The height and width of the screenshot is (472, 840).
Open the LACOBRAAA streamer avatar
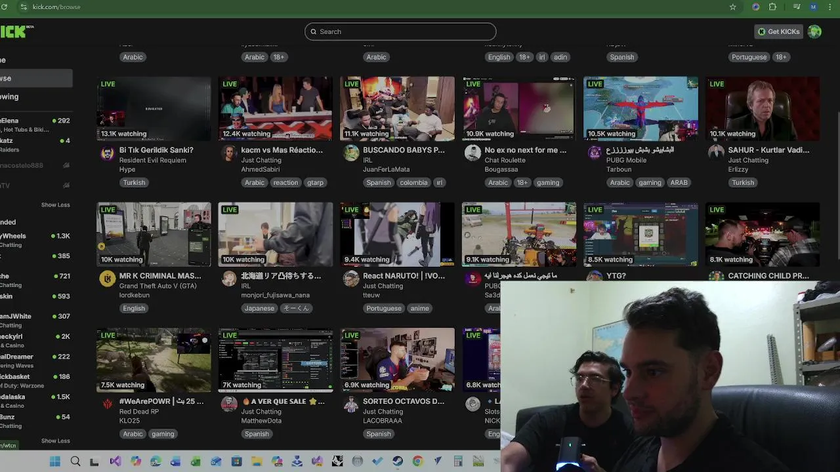351,404
